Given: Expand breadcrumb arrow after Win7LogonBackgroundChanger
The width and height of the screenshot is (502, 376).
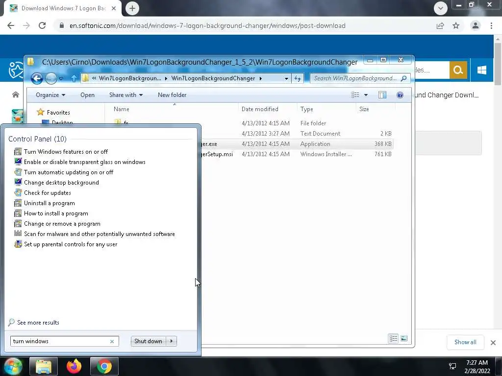Looking at the screenshot, I should (261, 78).
